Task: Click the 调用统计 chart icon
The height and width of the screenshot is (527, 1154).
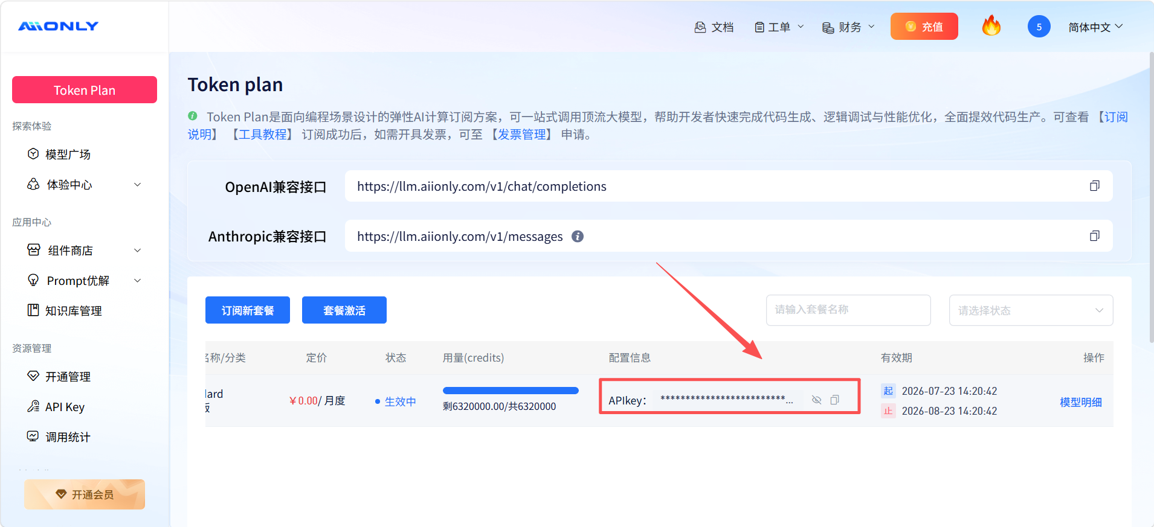Action: pos(33,436)
